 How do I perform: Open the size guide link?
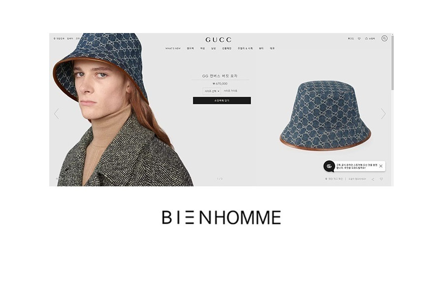click(x=230, y=91)
